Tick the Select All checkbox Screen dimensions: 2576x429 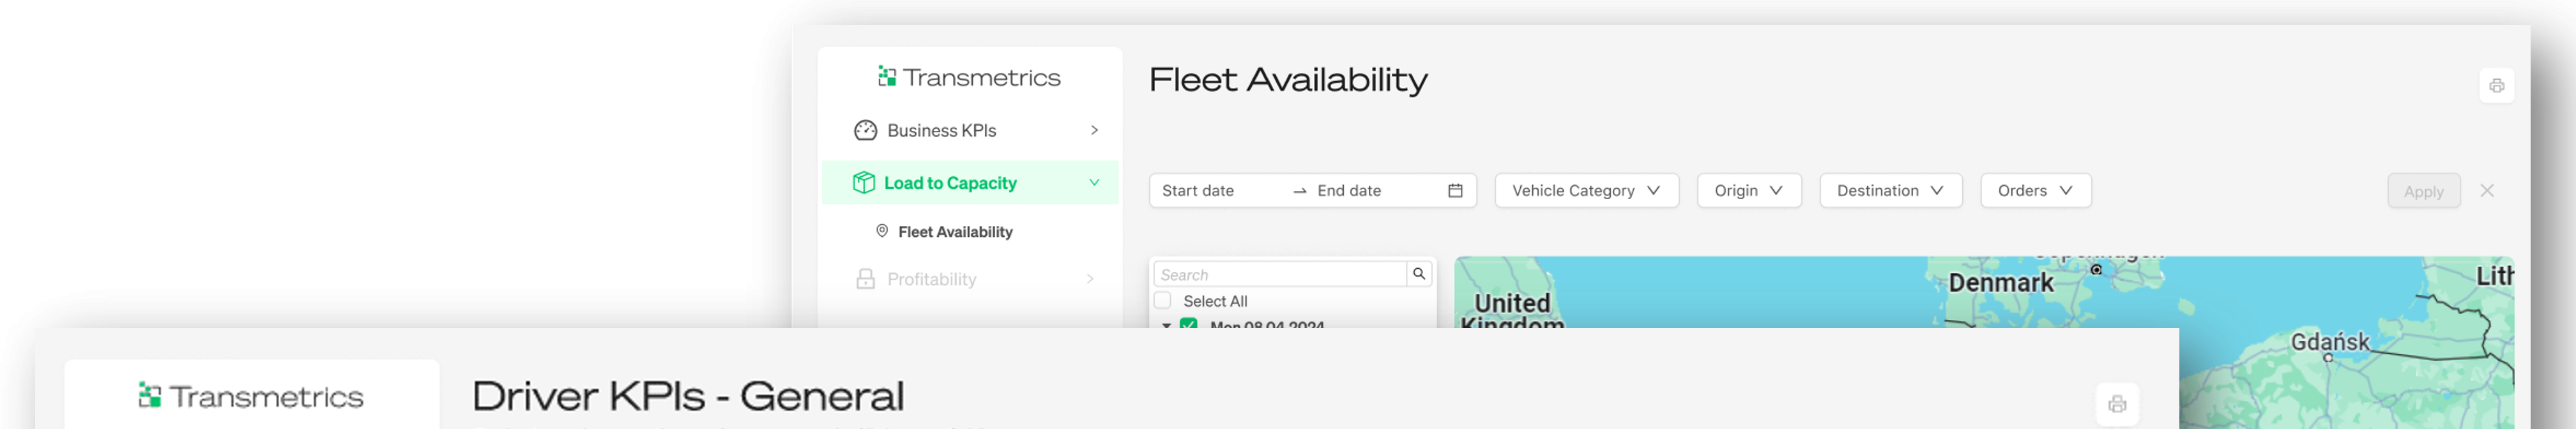click(1162, 300)
